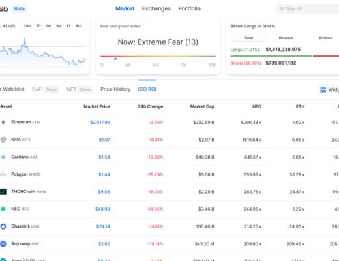Open the Cardano ADA asset name
Viewport: 339px width, 261px height.
pyautogui.click(x=24, y=157)
